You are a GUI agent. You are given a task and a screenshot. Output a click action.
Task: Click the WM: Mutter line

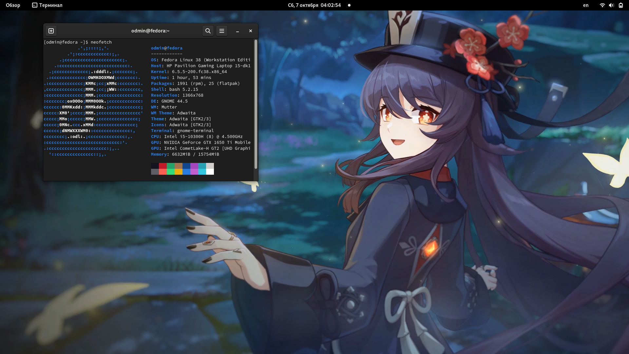164,107
